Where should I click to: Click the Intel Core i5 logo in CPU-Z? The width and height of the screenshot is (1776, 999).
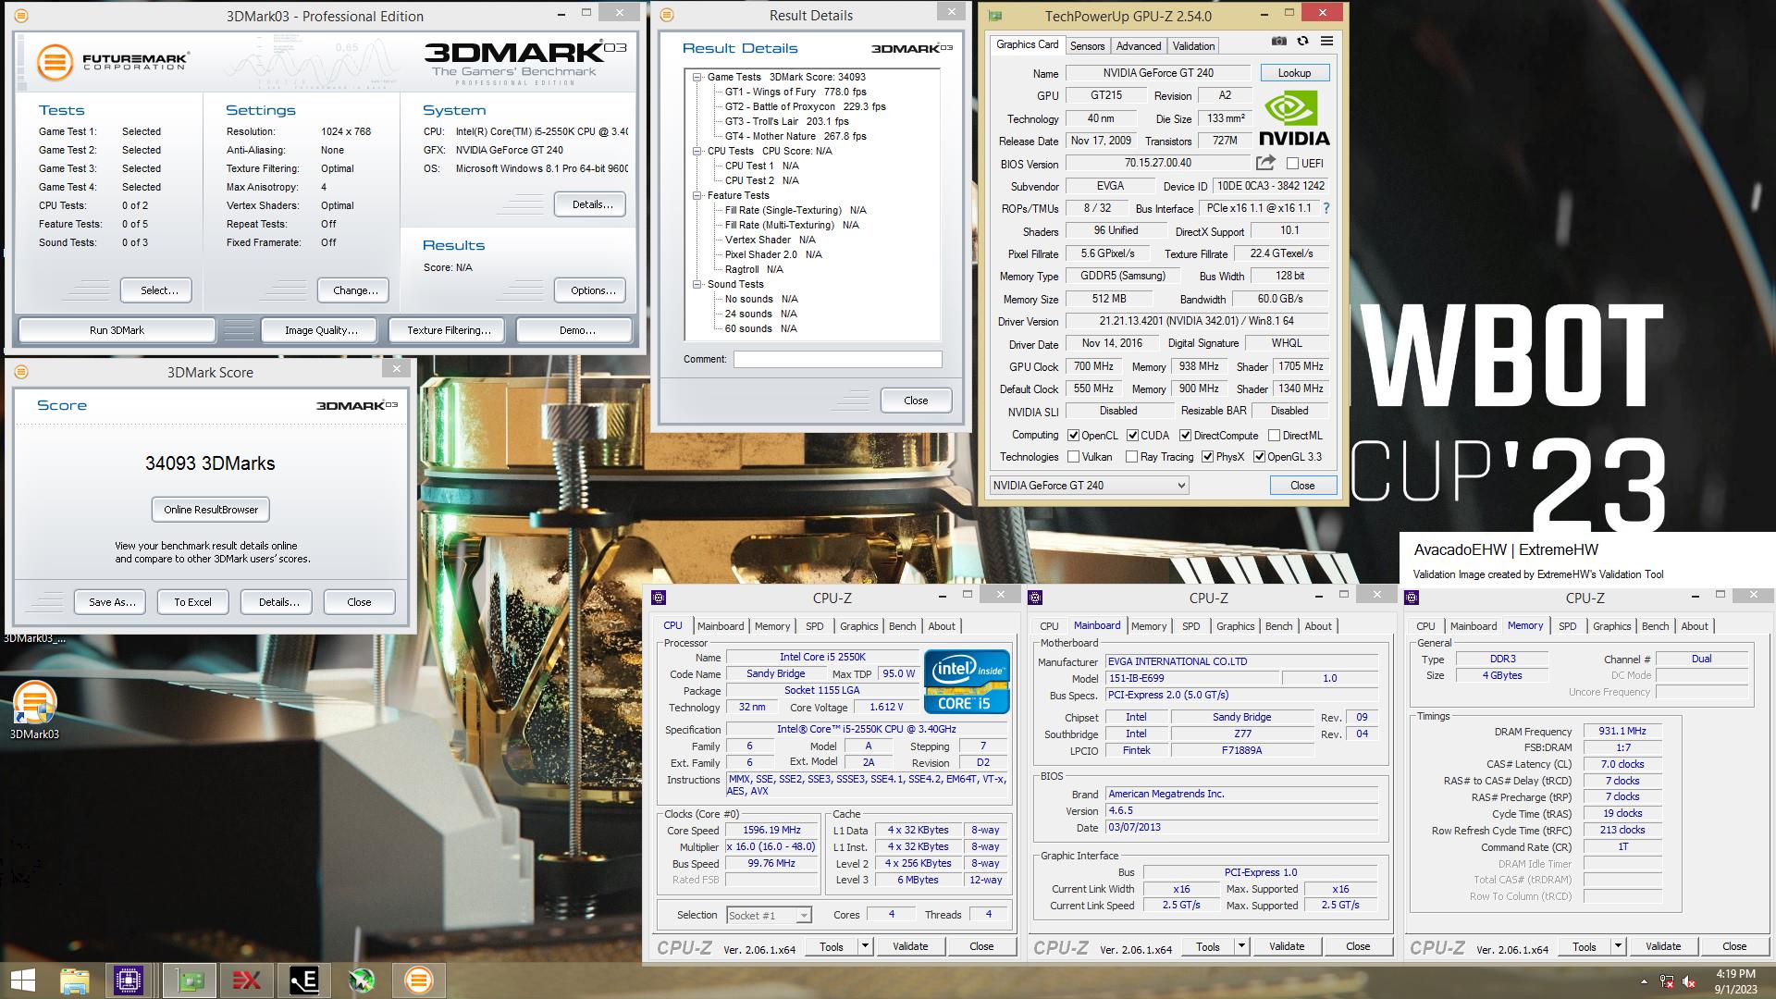[967, 682]
